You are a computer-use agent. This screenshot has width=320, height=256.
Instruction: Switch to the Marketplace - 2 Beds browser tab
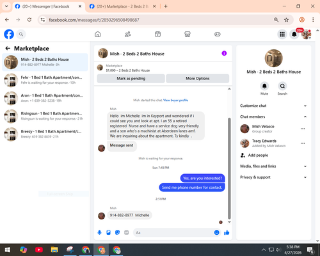click(x=122, y=6)
